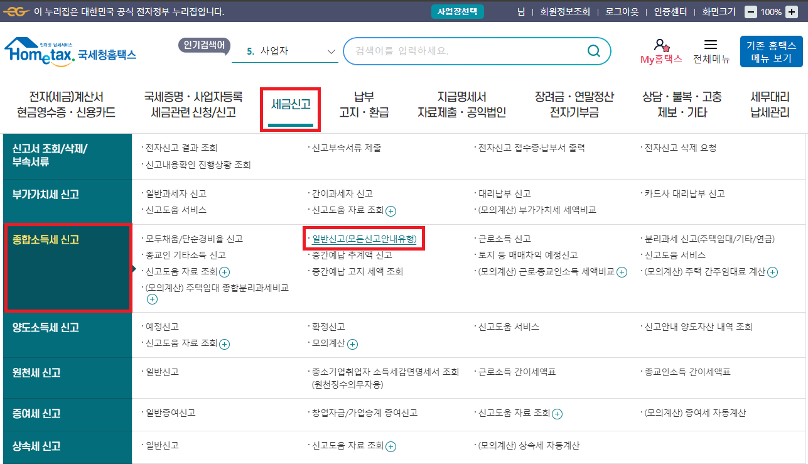The height and width of the screenshot is (464, 808).
Task: Open 근로소득 신고
Action: (x=505, y=239)
